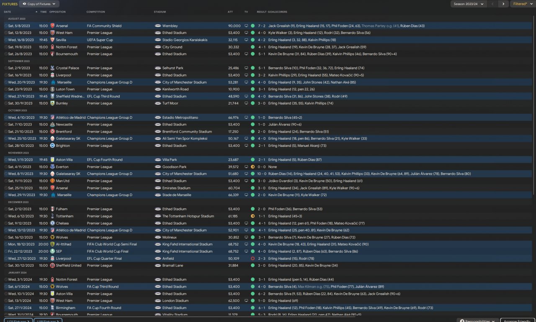536x322 pixels.
Task: Click the Joško Gvardiol (3) goalscorer entry
Action: tap(283, 181)
